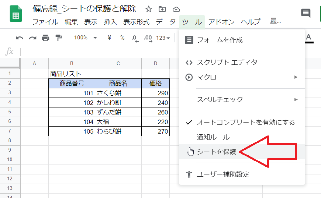This screenshot has width=321, height=198.
Task: Select price cell 290
Action: tap(155, 93)
